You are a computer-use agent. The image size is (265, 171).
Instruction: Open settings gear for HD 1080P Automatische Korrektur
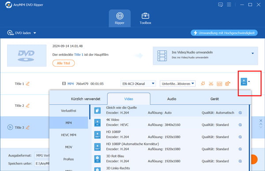click(240, 149)
